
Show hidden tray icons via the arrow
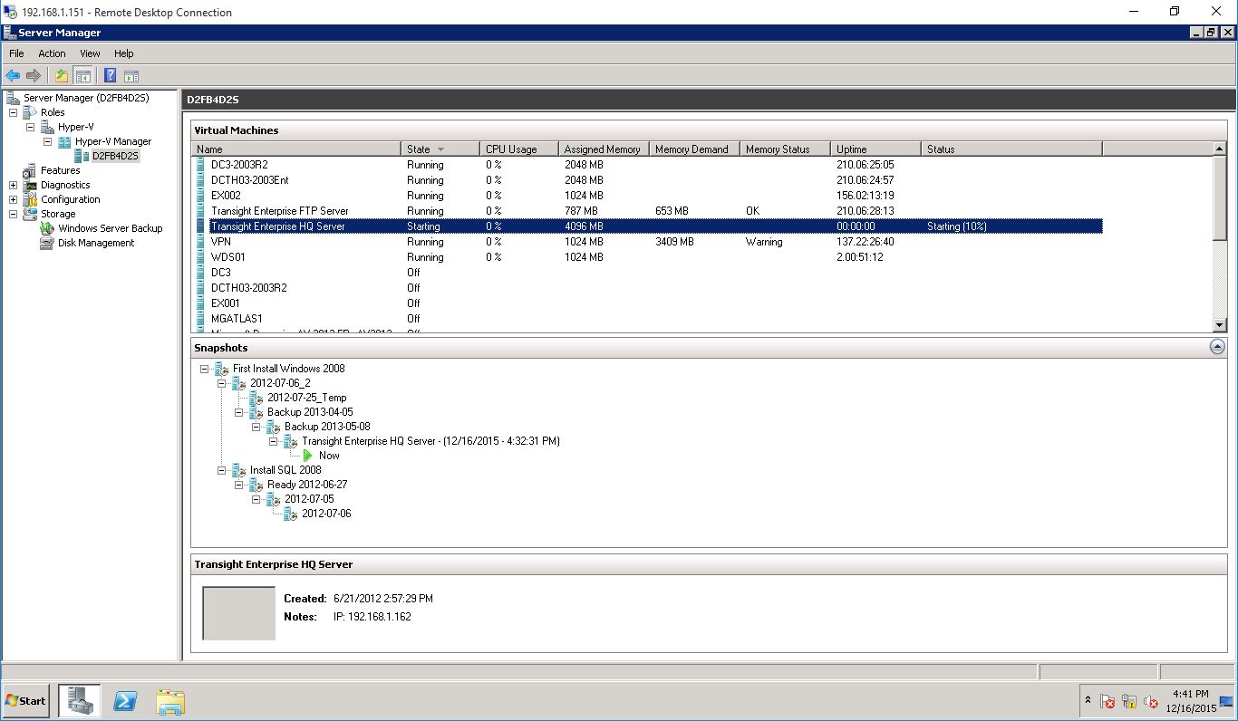[1088, 701]
